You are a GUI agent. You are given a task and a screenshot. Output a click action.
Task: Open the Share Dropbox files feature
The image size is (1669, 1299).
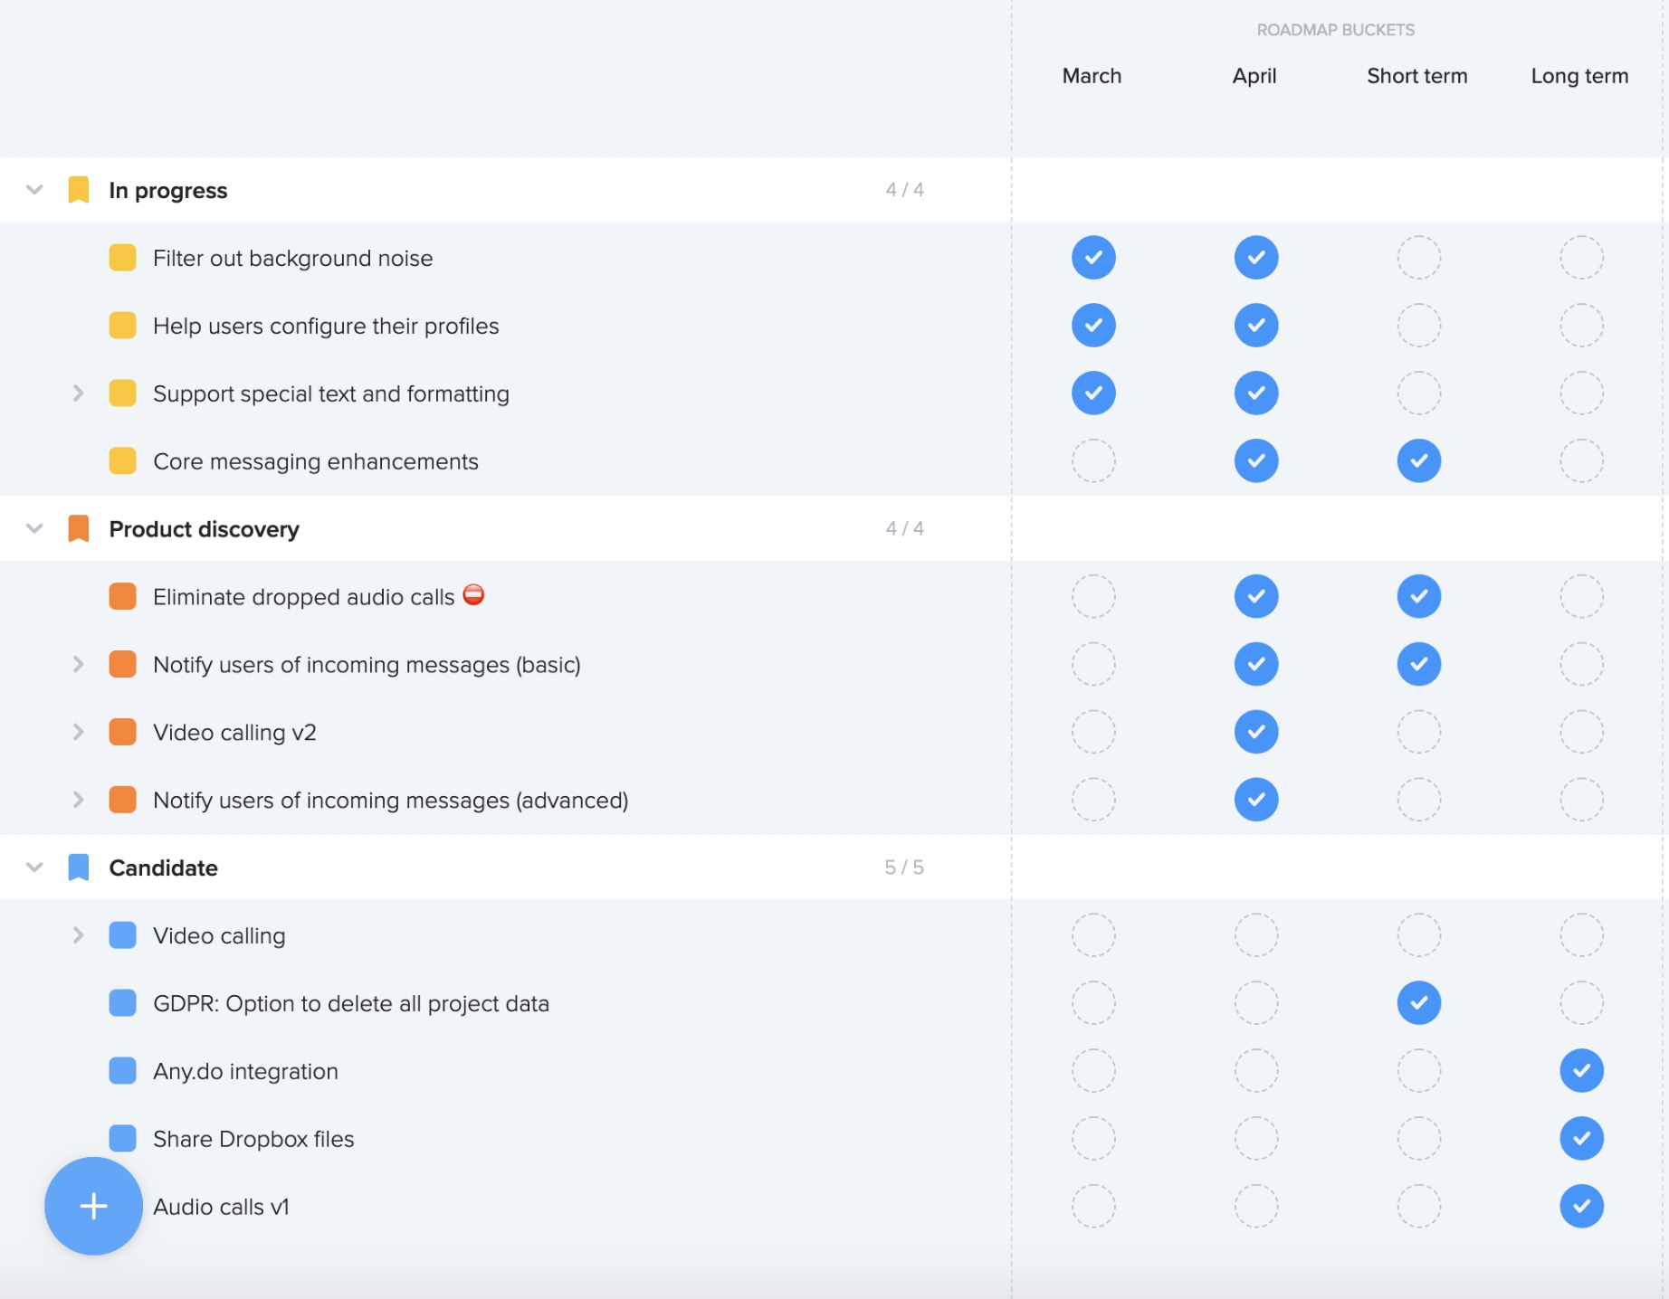[253, 1140]
